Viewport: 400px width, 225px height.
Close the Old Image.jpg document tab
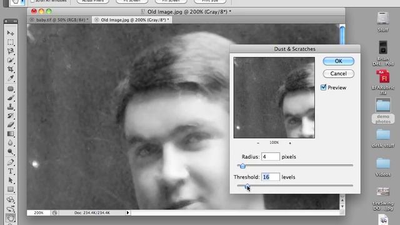pos(96,19)
